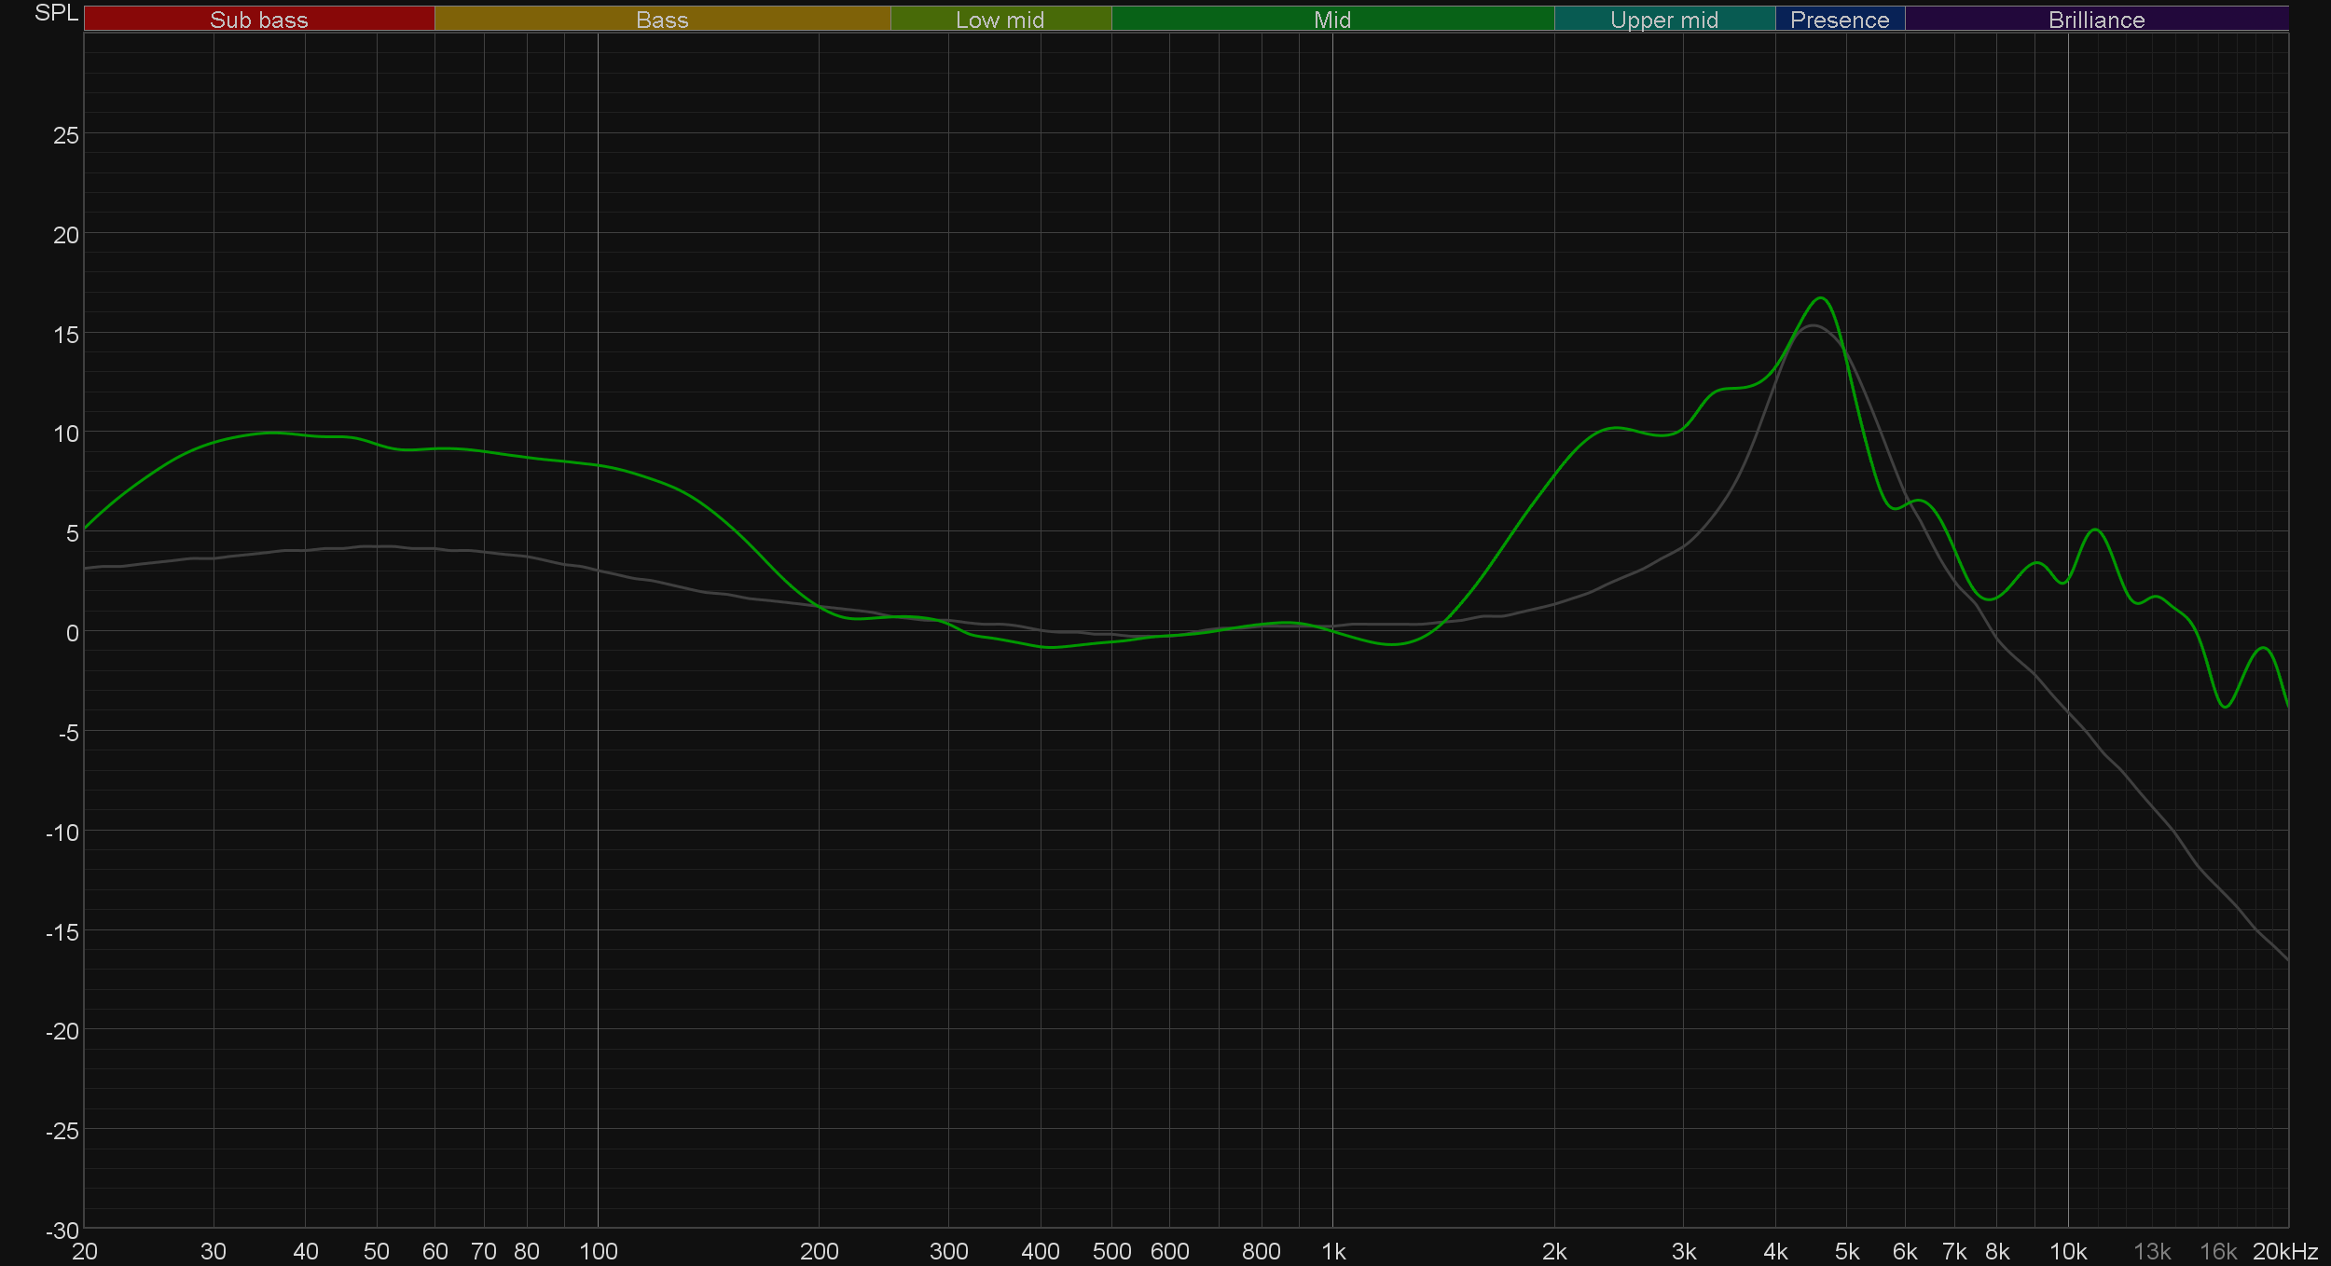2331x1266 pixels.
Task: Click the gray curve's peak near 4.5k
Action: click(1813, 325)
